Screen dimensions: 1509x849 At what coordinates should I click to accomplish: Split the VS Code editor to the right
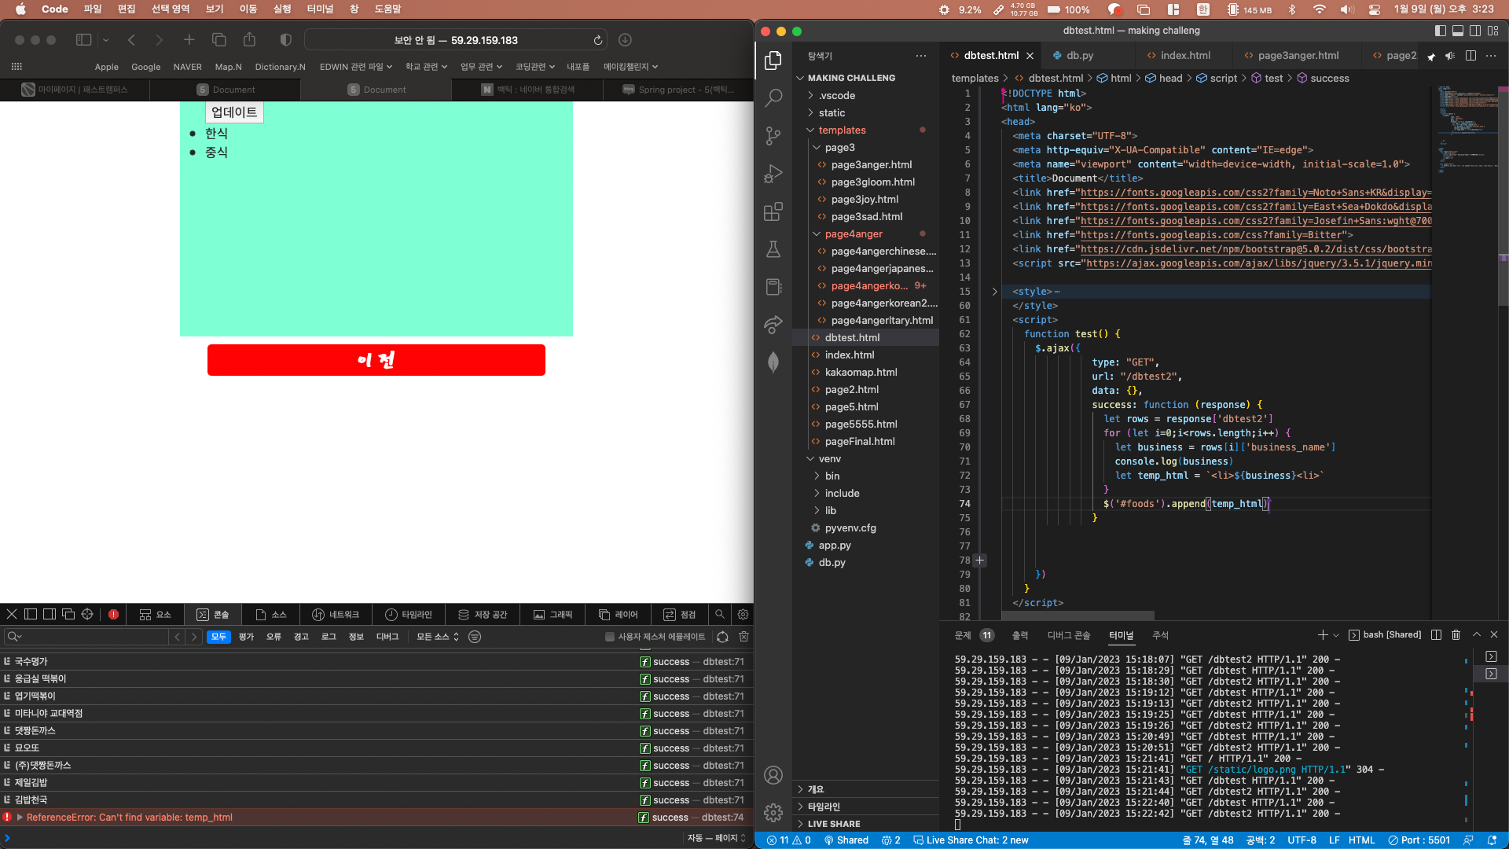click(1470, 56)
